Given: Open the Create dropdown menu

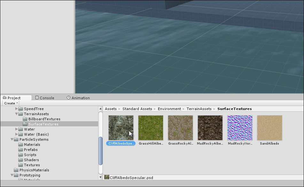Looking at the screenshot, I should click(x=10, y=103).
